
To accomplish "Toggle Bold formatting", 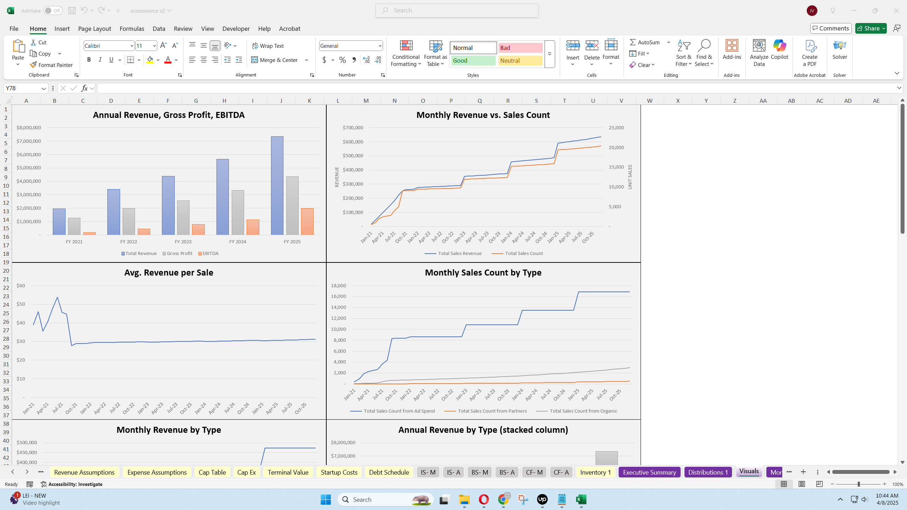I will (x=89, y=60).
